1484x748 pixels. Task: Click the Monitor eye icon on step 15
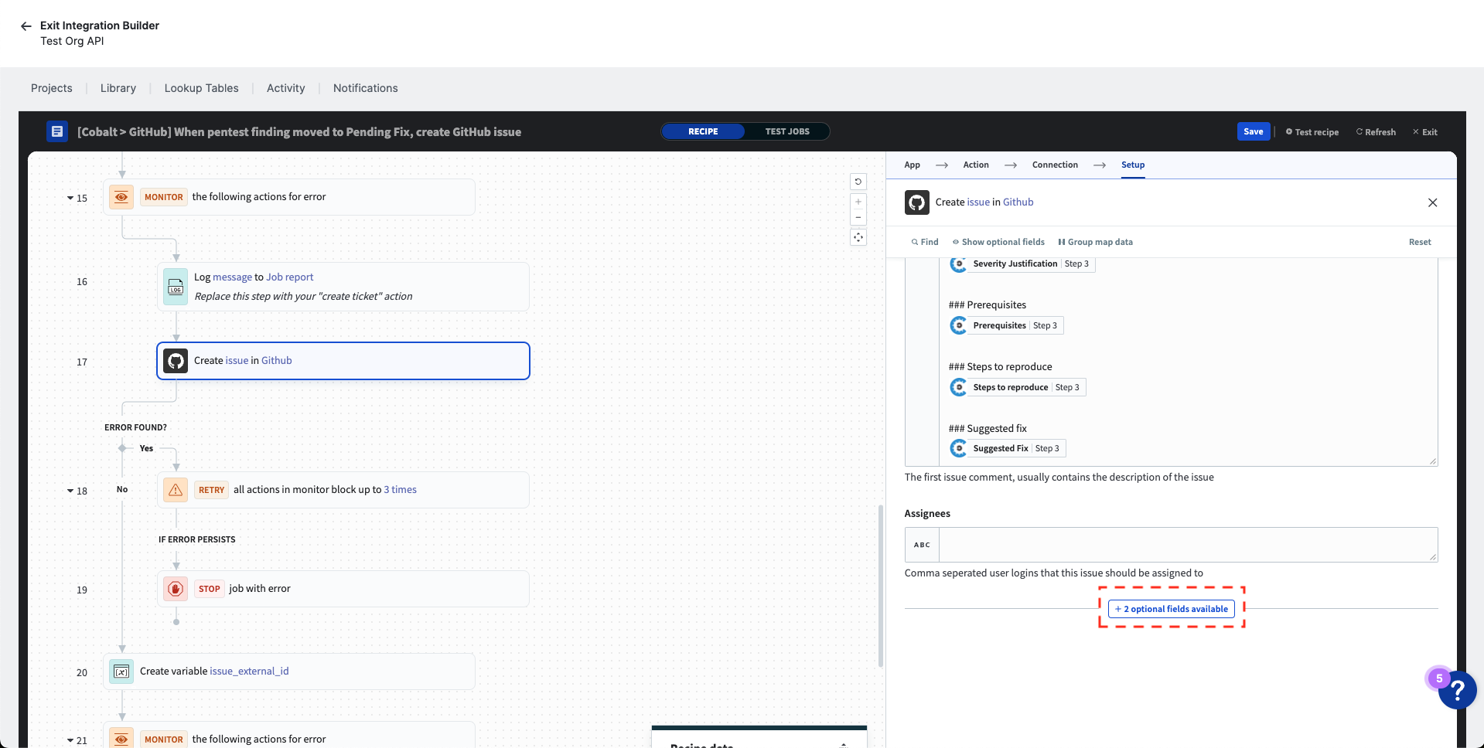point(121,197)
